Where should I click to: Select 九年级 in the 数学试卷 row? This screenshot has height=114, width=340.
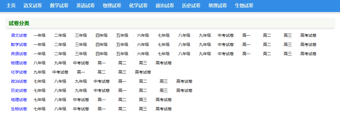point(205,45)
